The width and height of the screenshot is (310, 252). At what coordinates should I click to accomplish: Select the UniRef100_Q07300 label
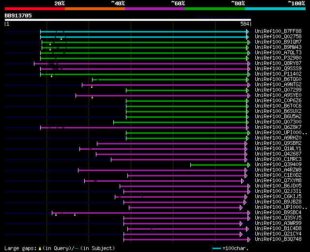coord(278,122)
